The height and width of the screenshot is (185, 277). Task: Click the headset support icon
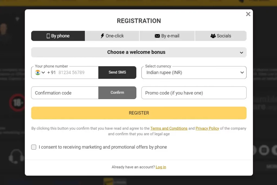coord(16,157)
